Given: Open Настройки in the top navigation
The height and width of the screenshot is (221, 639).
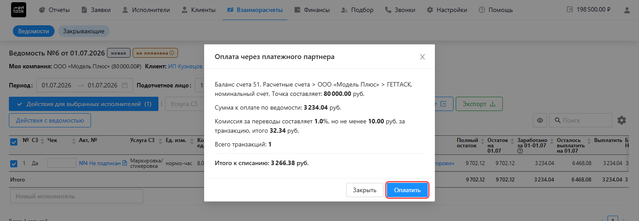Looking at the screenshot, I should click(446, 10).
